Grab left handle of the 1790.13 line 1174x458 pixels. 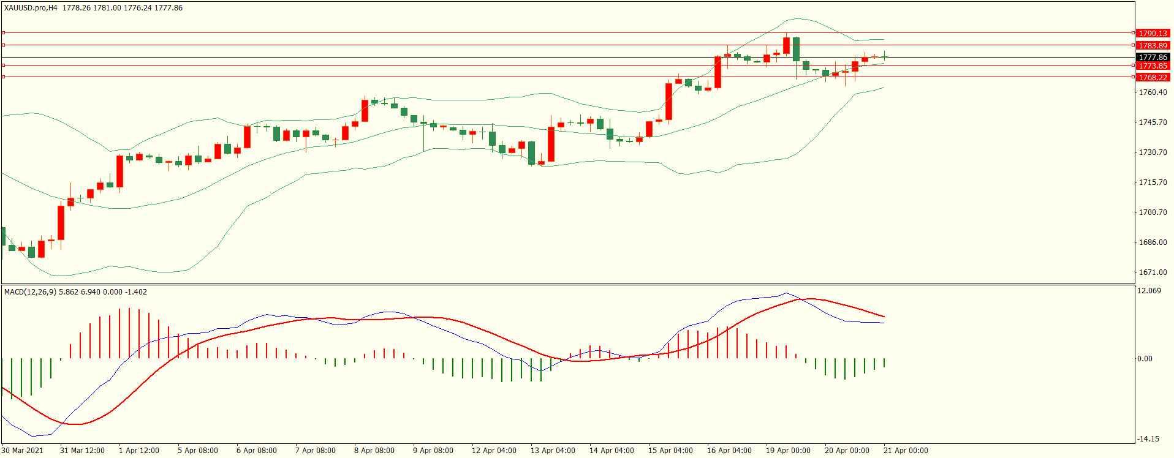pyautogui.click(x=3, y=33)
